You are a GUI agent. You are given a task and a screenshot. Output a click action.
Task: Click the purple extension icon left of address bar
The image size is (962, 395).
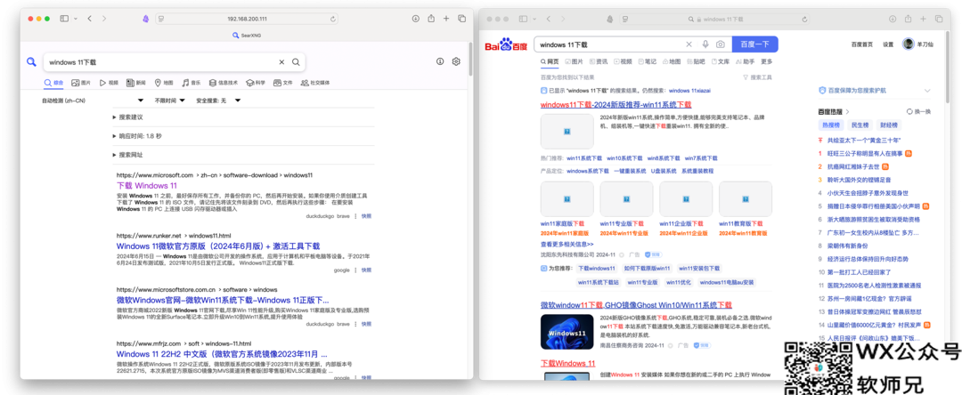(x=145, y=19)
